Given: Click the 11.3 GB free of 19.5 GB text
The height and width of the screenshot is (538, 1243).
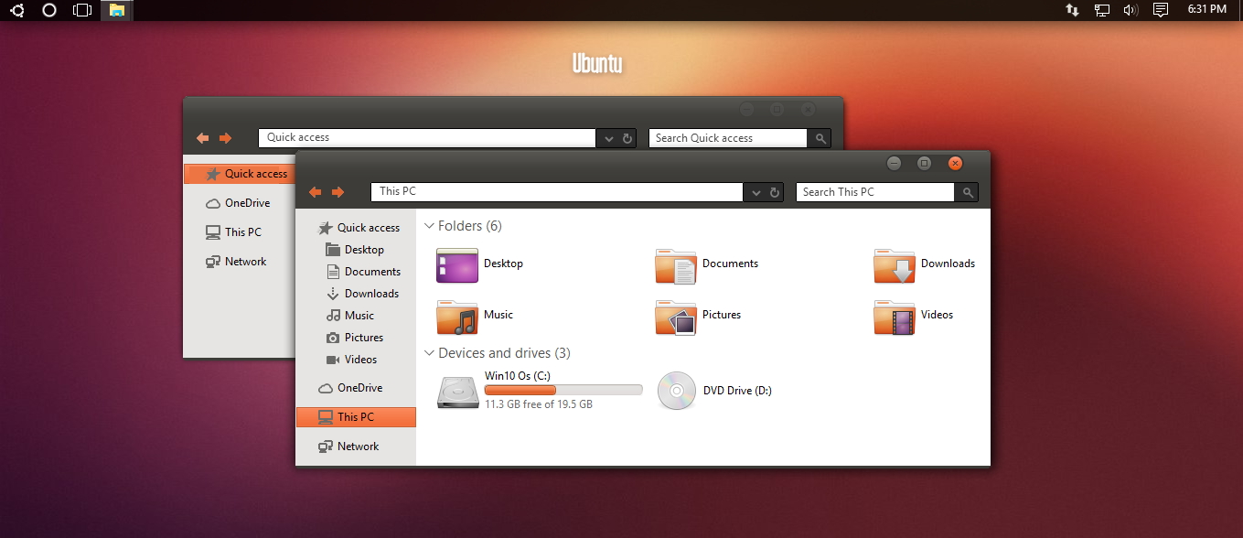Looking at the screenshot, I should click(539, 403).
